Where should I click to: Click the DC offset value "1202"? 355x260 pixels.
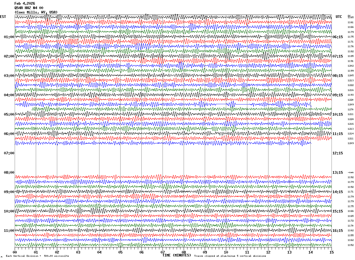351,66
